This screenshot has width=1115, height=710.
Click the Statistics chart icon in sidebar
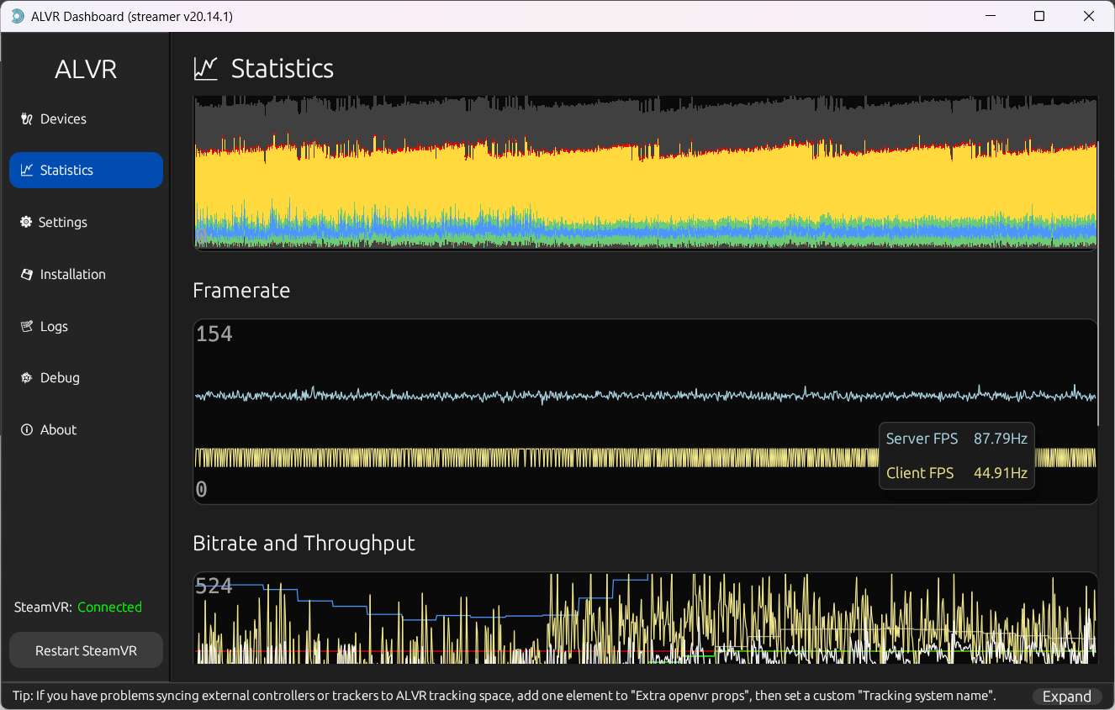[x=26, y=171]
